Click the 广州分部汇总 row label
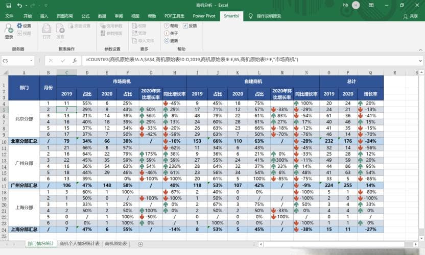This screenshot has height=255, width=425. (x=24, y=186)
